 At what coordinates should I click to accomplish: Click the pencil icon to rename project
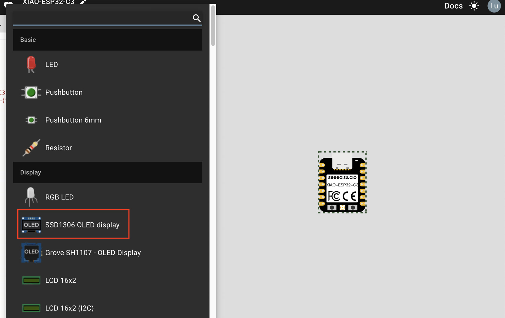coord(83,2)
